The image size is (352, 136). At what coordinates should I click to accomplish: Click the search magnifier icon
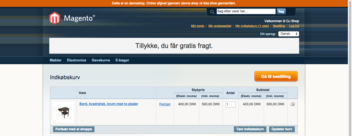212,12
